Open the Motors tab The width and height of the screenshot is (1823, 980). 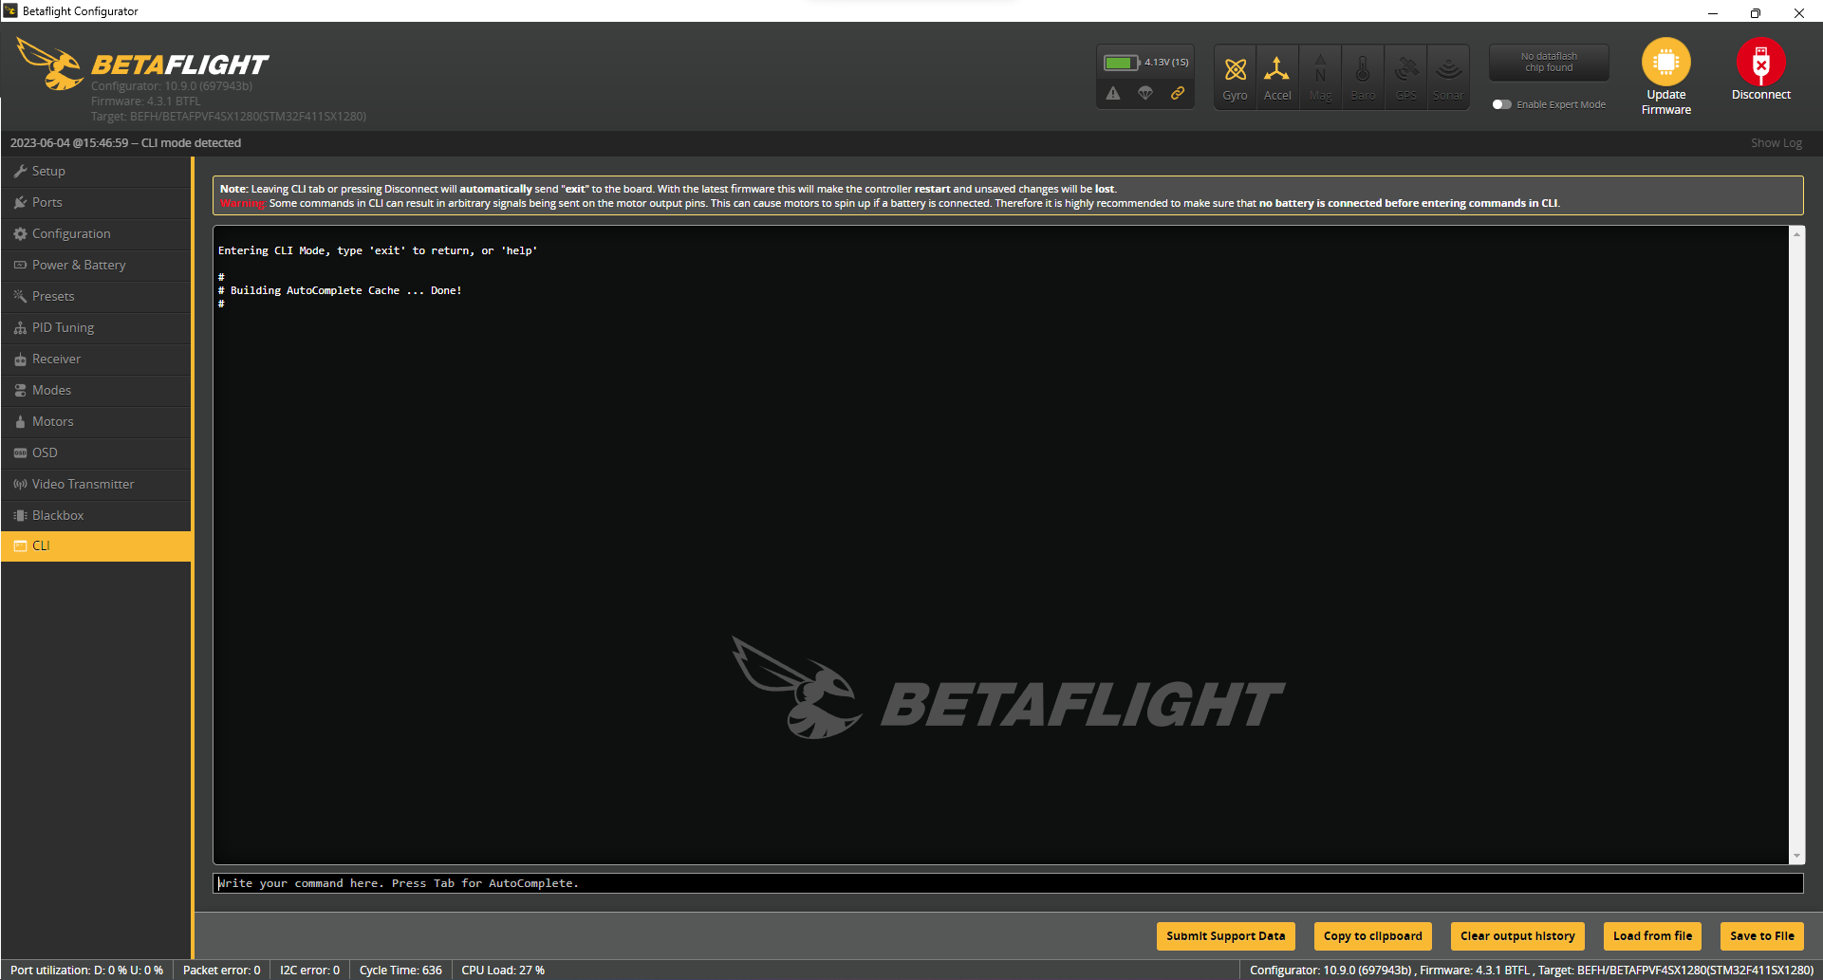pyautogui.click(x=96, y=421)
